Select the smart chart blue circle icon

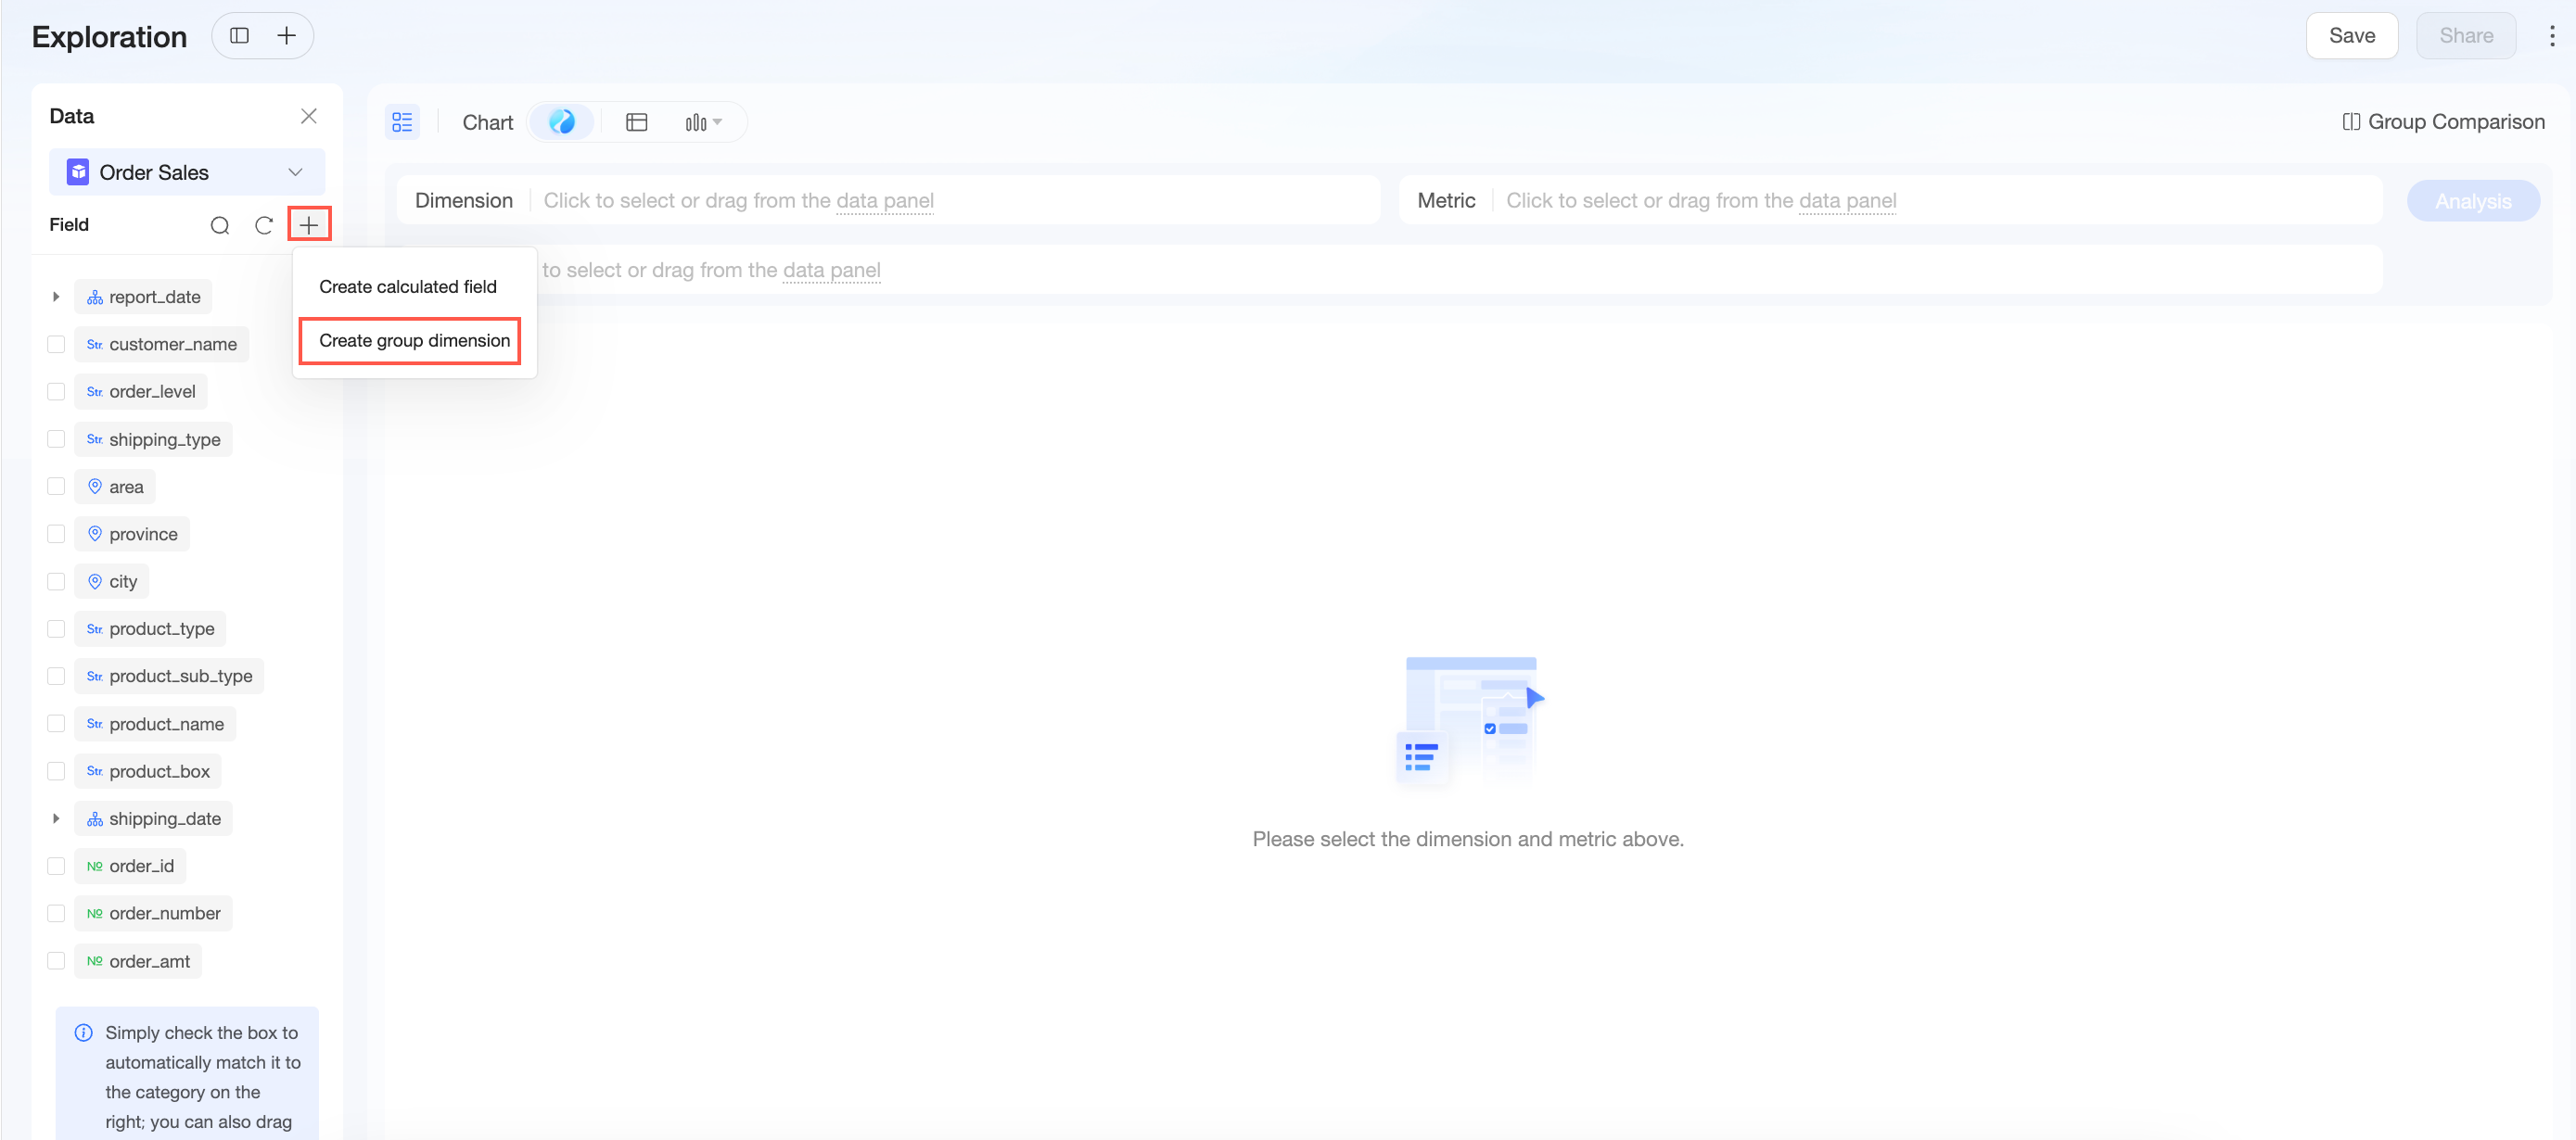coord(562,122)
